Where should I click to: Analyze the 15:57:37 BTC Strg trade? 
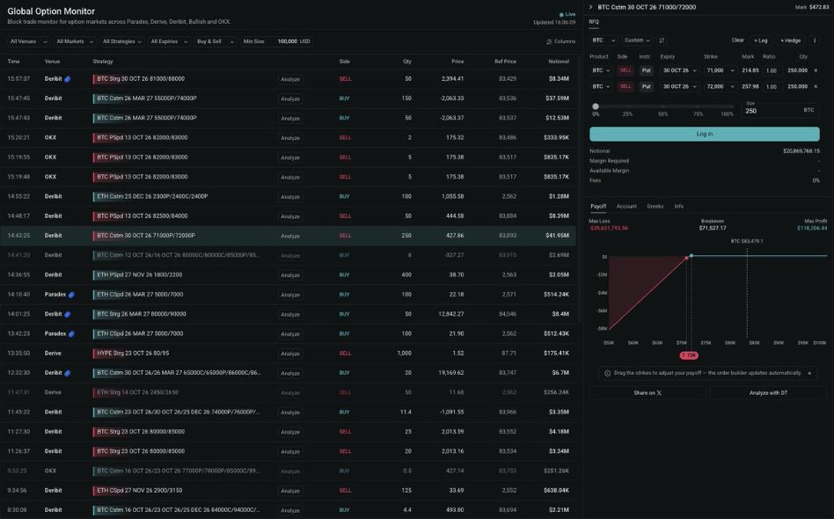click(290, 79)
